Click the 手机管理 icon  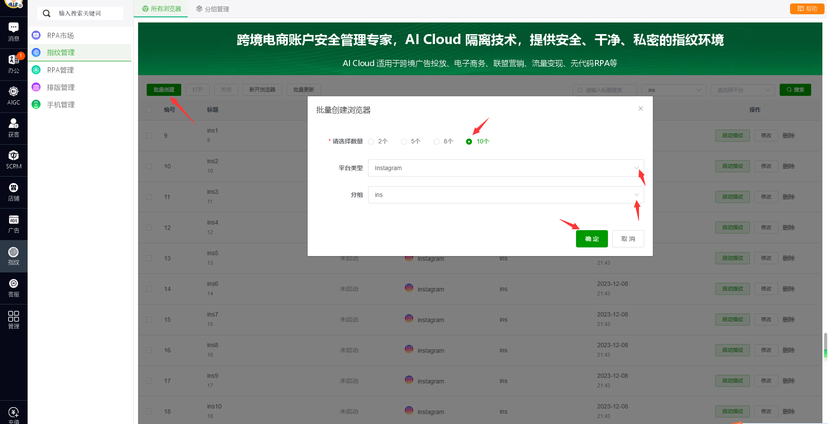coord(36,104)
